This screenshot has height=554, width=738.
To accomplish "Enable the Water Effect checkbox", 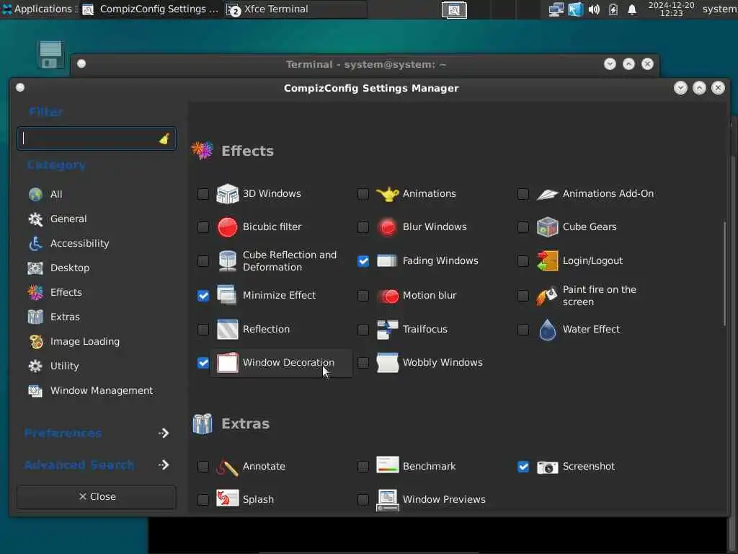I will click(x=523, y=329).
